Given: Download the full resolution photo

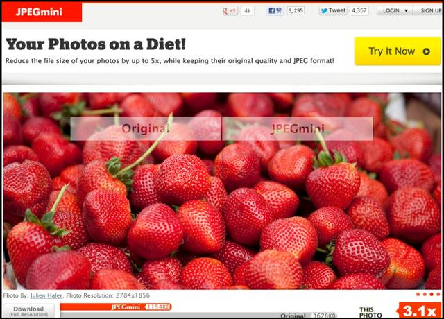Looking at the screenshot, I should pyautogui.click(x=28, y=311).
